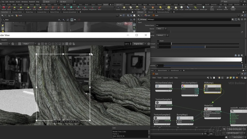Open the RenderView shelf tool
247x139 pixels.
coord(21,8)
